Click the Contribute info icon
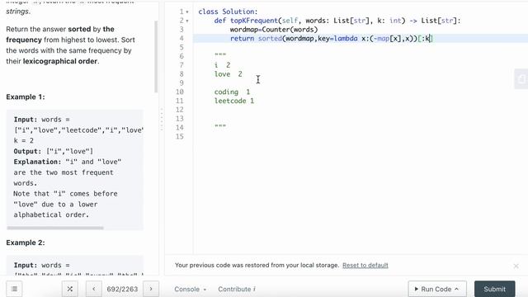 click(x=254, y=289)
